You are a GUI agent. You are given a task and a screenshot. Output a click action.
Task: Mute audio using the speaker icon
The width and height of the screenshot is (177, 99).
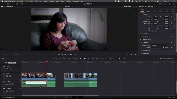[x=160, y=59]
